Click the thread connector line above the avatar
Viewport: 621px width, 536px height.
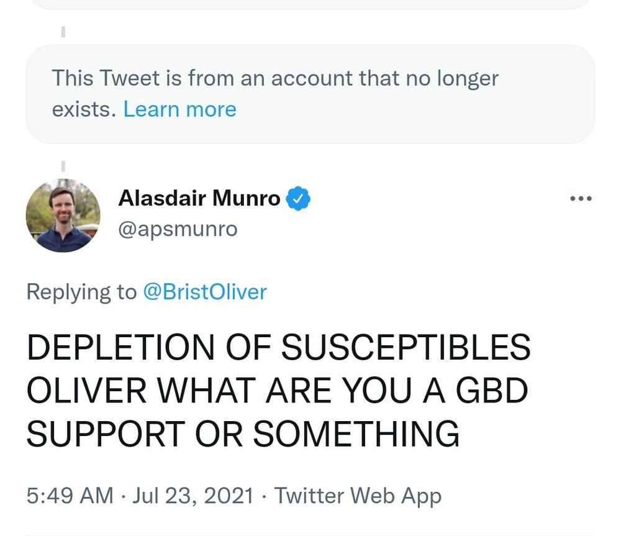63,165
